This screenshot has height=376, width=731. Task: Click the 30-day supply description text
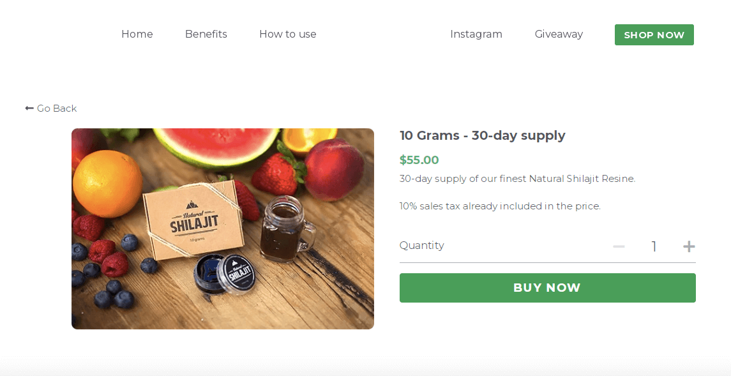point(517,179)
